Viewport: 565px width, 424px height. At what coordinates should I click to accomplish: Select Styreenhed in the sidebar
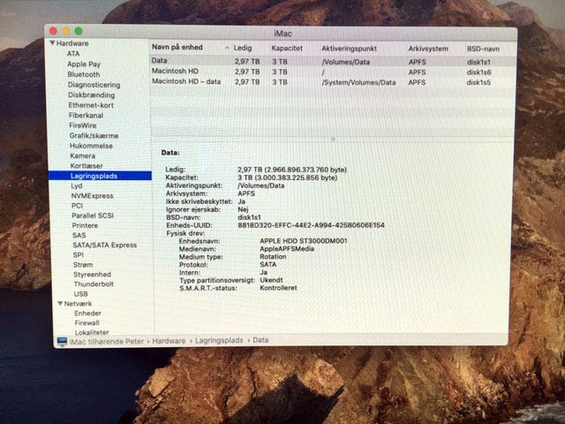[92, 275]
